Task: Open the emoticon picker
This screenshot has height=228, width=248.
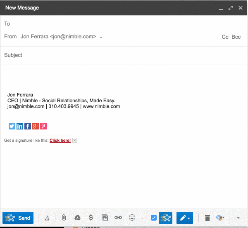Action: 132,218
